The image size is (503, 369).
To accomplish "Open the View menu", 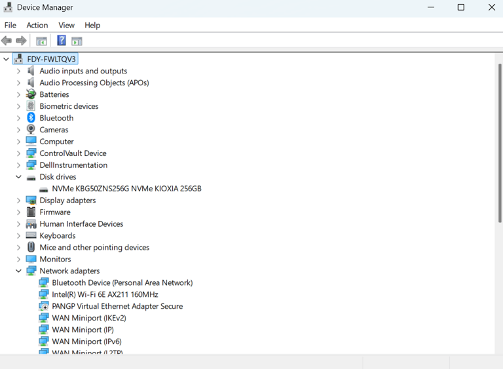I will [x=66, y=25].
